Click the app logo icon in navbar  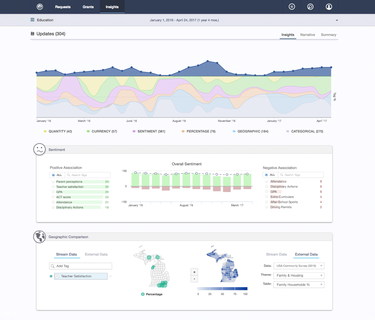click(x=40, y=7)
